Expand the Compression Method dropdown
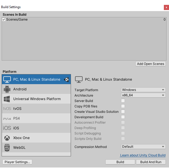 (x=143, y=147)
